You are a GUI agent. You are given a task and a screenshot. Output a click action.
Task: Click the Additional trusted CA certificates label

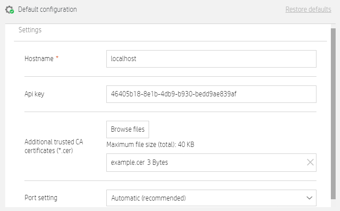pos(54,146)
